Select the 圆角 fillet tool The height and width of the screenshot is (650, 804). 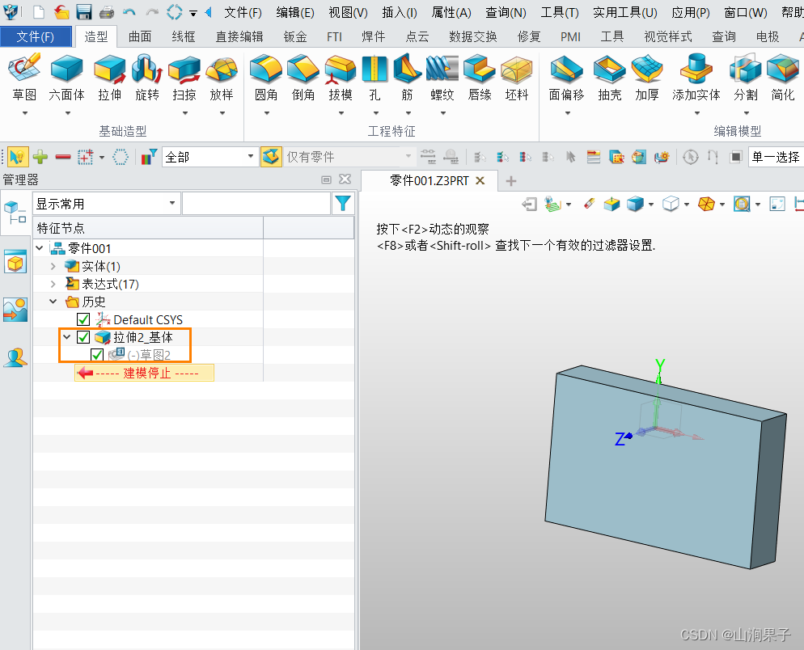click(x=266, y=77)
